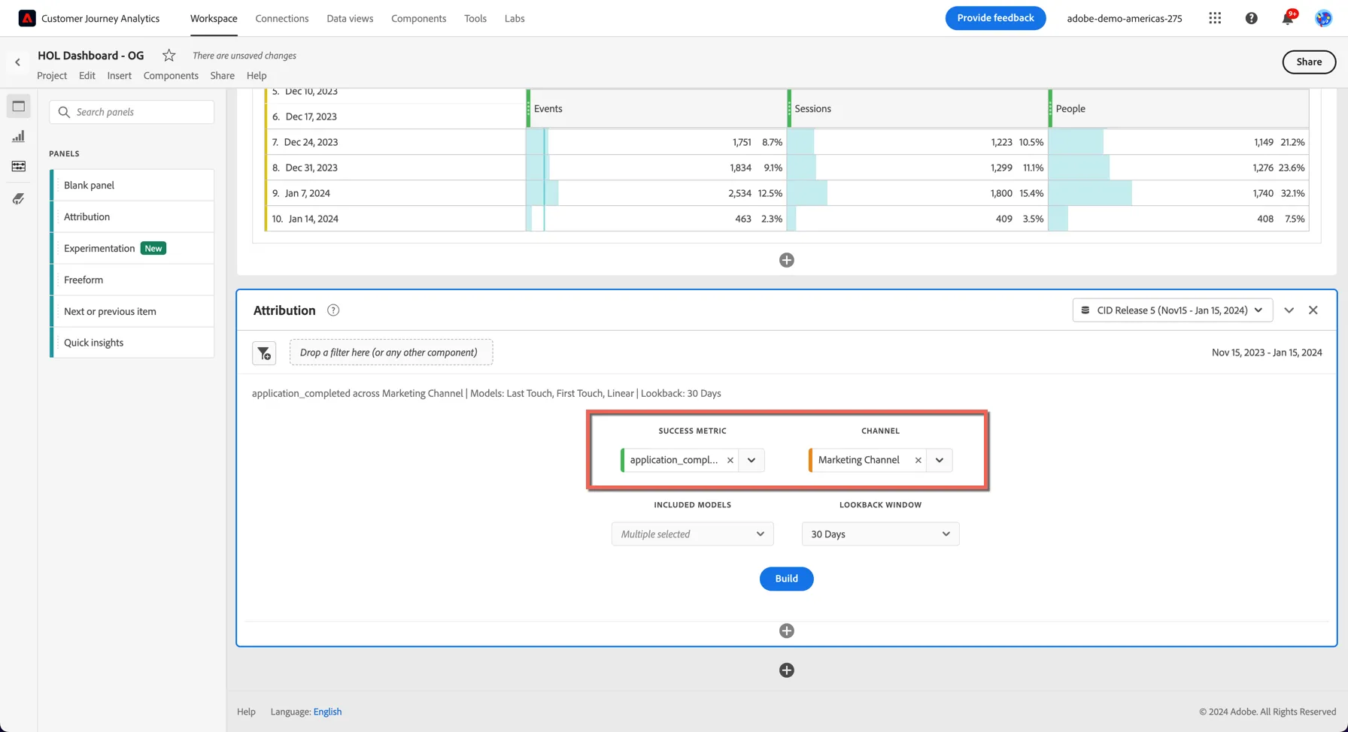Click the plus icon below the Attribution panel

click(x=787, y=670)
